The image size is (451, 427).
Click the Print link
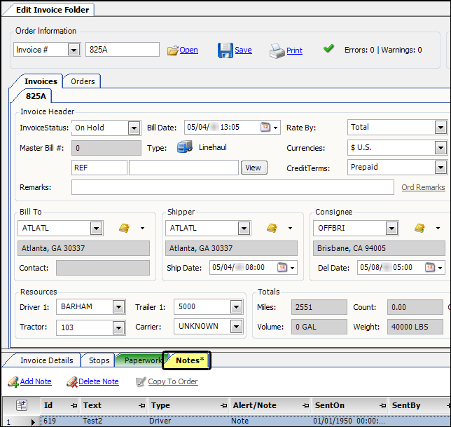(295, 50)
